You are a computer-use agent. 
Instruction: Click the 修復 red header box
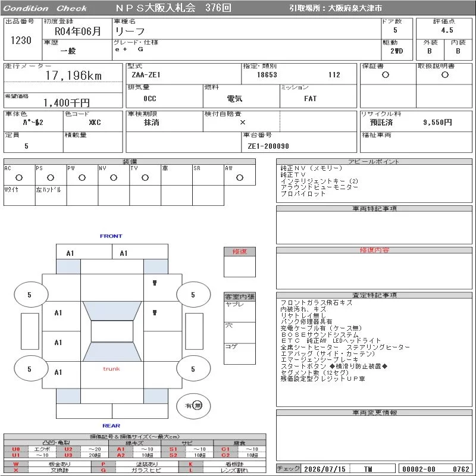240,251
